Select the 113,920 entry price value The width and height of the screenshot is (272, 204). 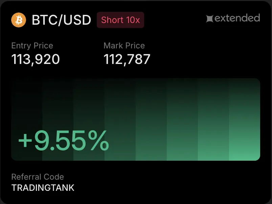click(x=36, y=60)
